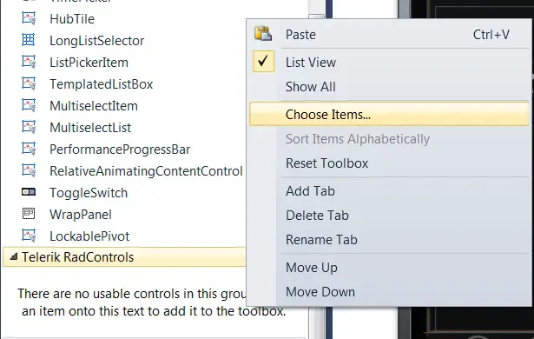Toggle the List View checkmark
This screenshot has width=534, height=339.
coord(263,62)
